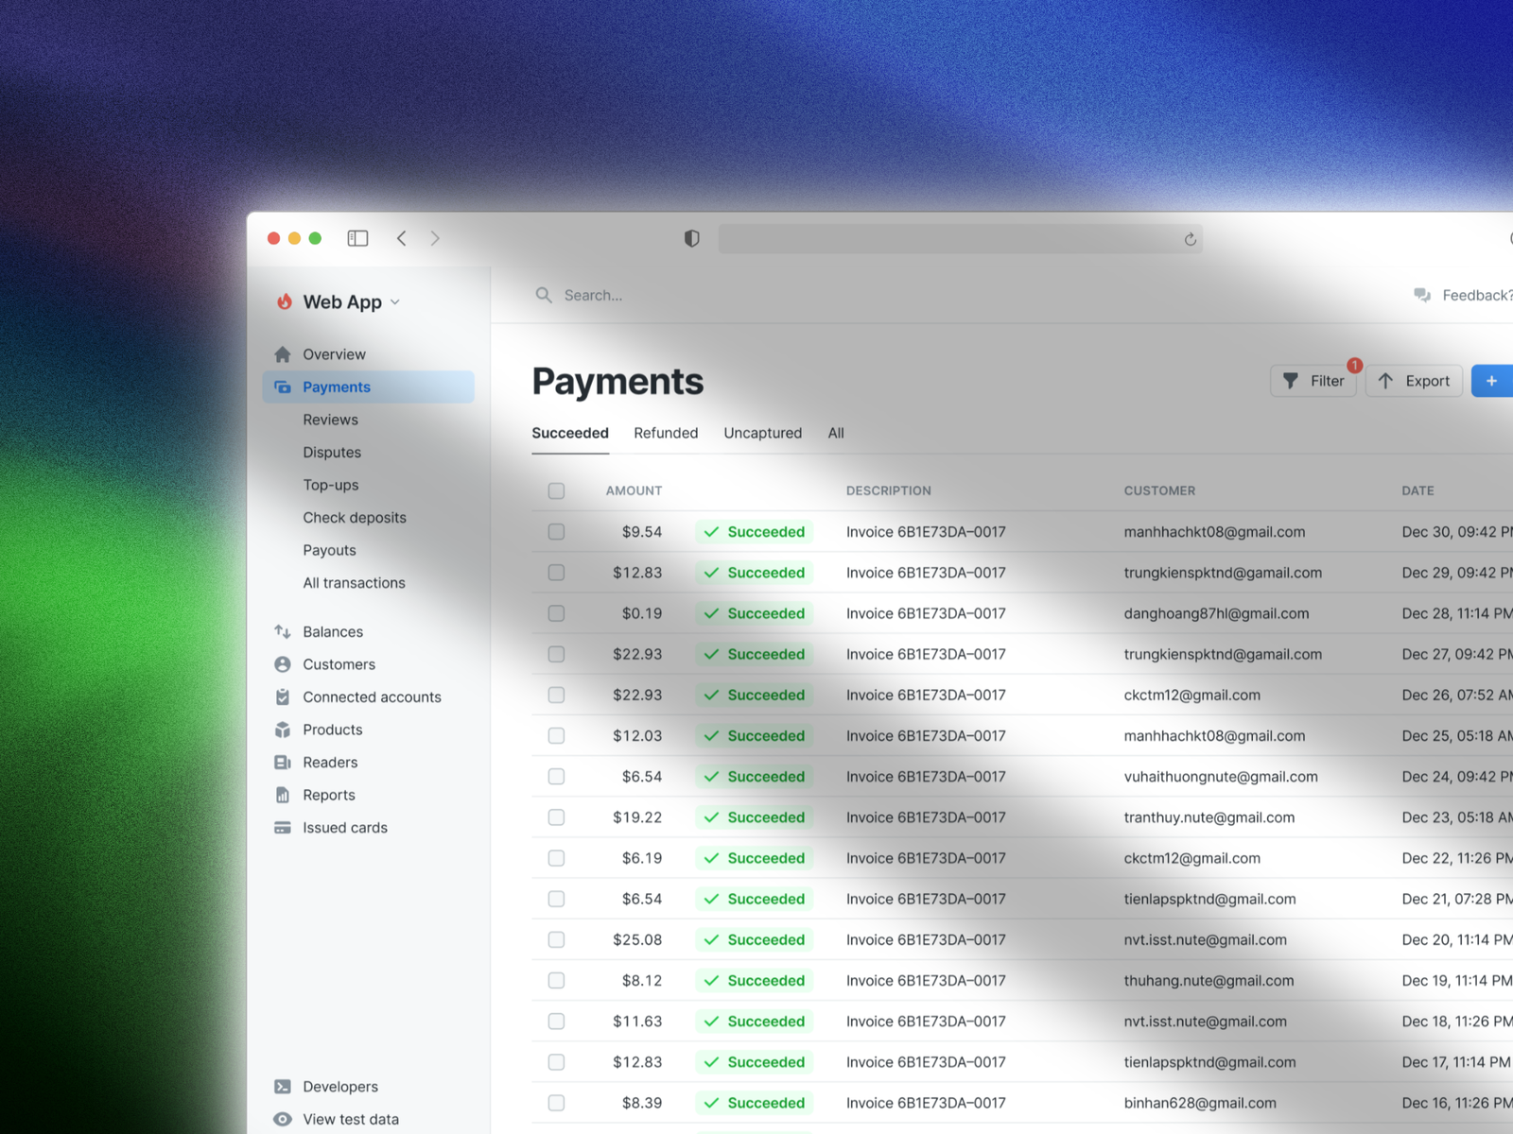Check the select-all checkbox in table header
Image resolution: width=1513 pixels, height=1134 pixels.
[556, 490]
